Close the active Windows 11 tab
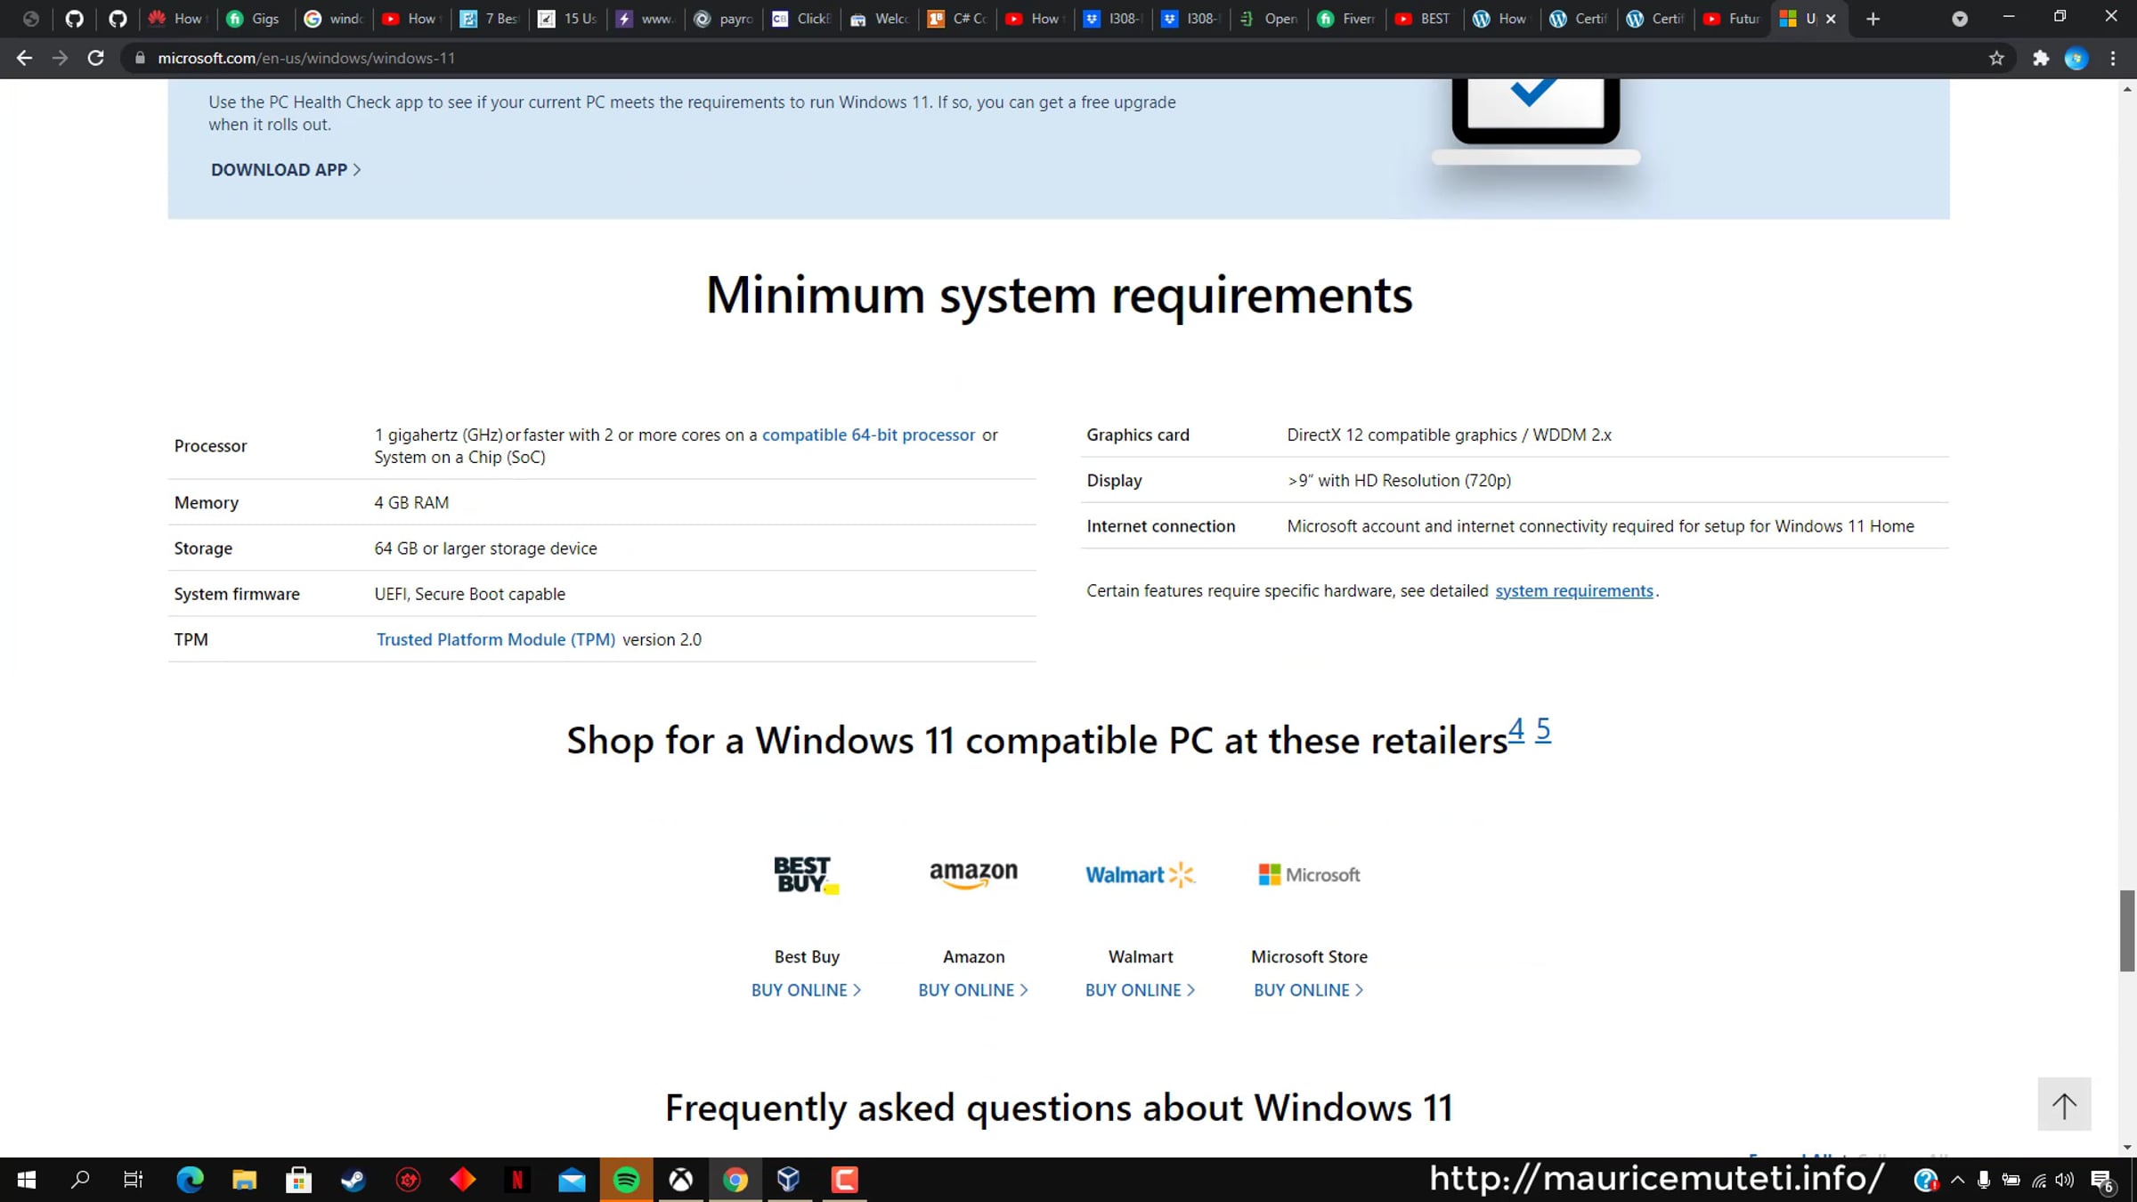Image resolution: width=2137 pixels, height=1202 pixels. point(1831,19)
